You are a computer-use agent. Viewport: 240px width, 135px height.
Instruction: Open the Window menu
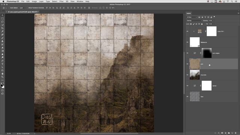80,1
